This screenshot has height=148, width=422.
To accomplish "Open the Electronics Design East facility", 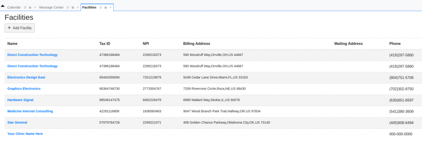I will (x=26, y=77).
